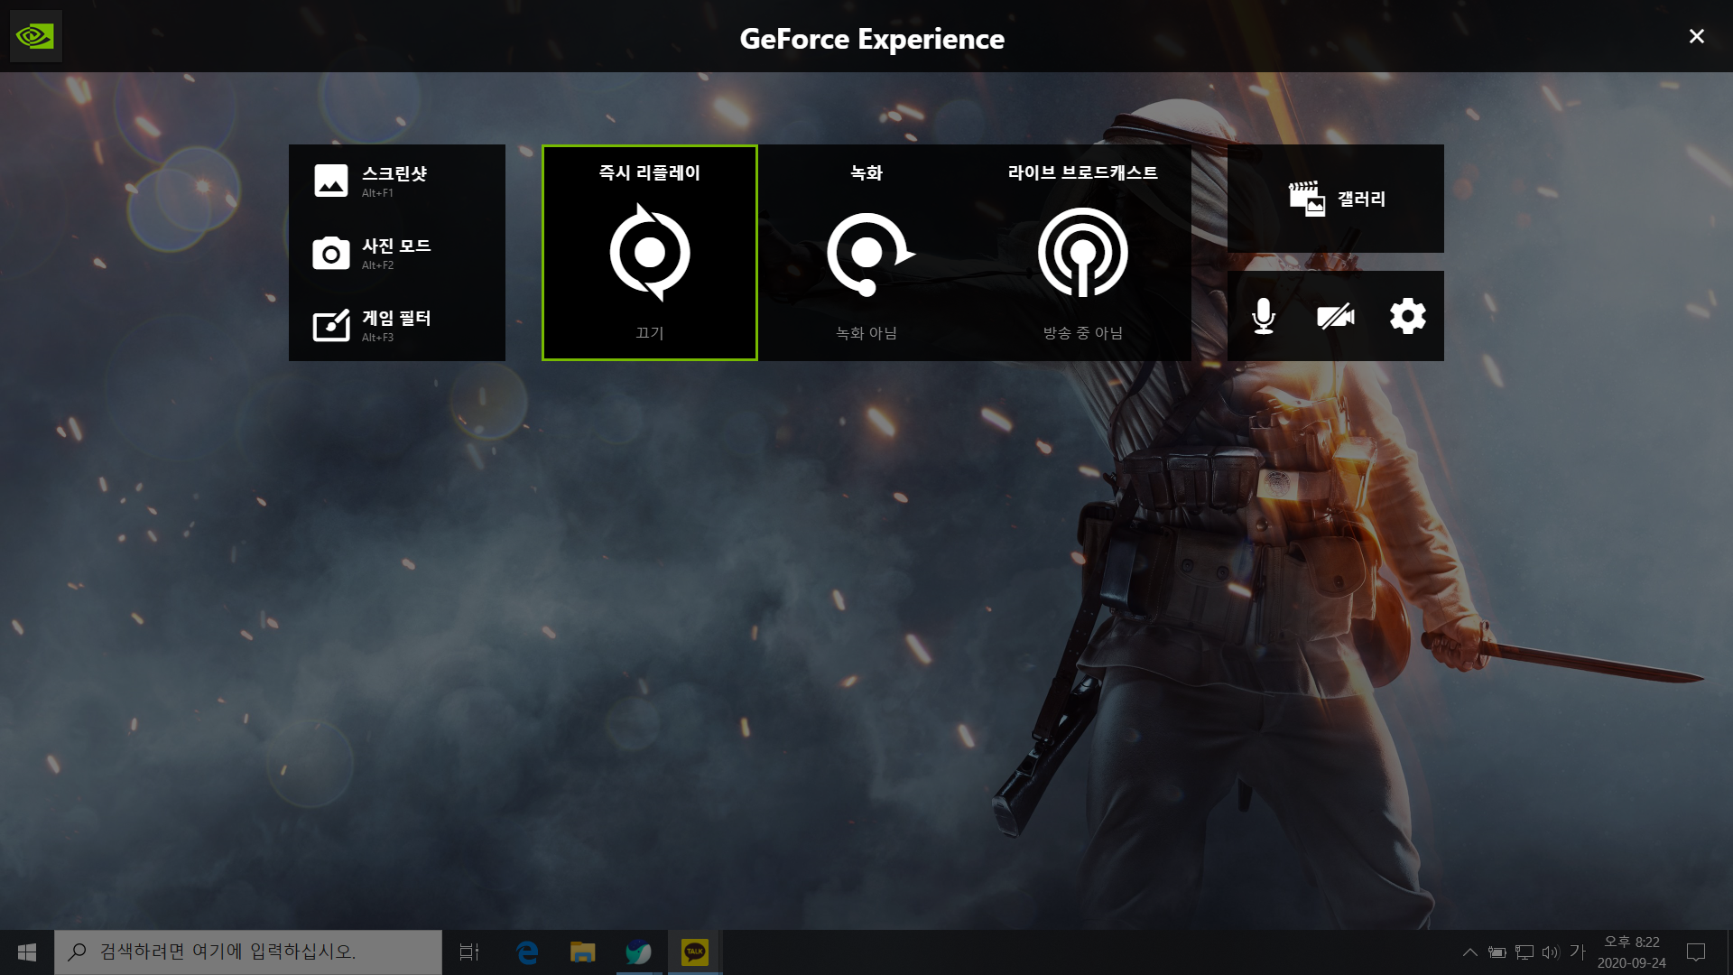The image size is (1733, 975).
Task: Toggle the microphone on or off
Action: point(1264,316)
